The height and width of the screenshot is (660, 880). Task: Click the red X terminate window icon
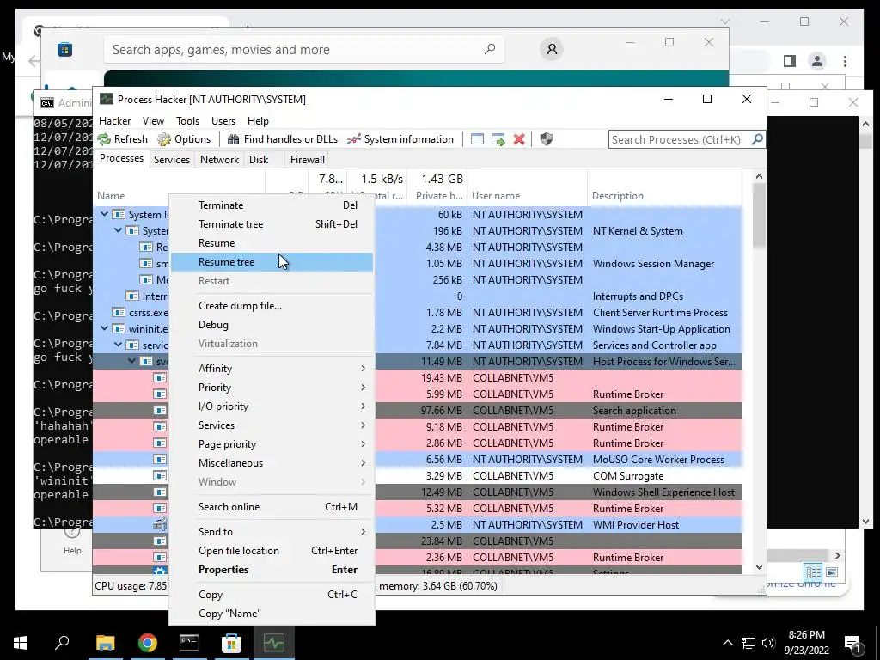coord(519,139)
